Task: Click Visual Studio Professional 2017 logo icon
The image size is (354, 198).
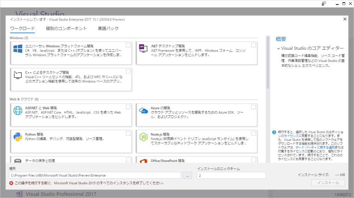Action: (19, 194)
